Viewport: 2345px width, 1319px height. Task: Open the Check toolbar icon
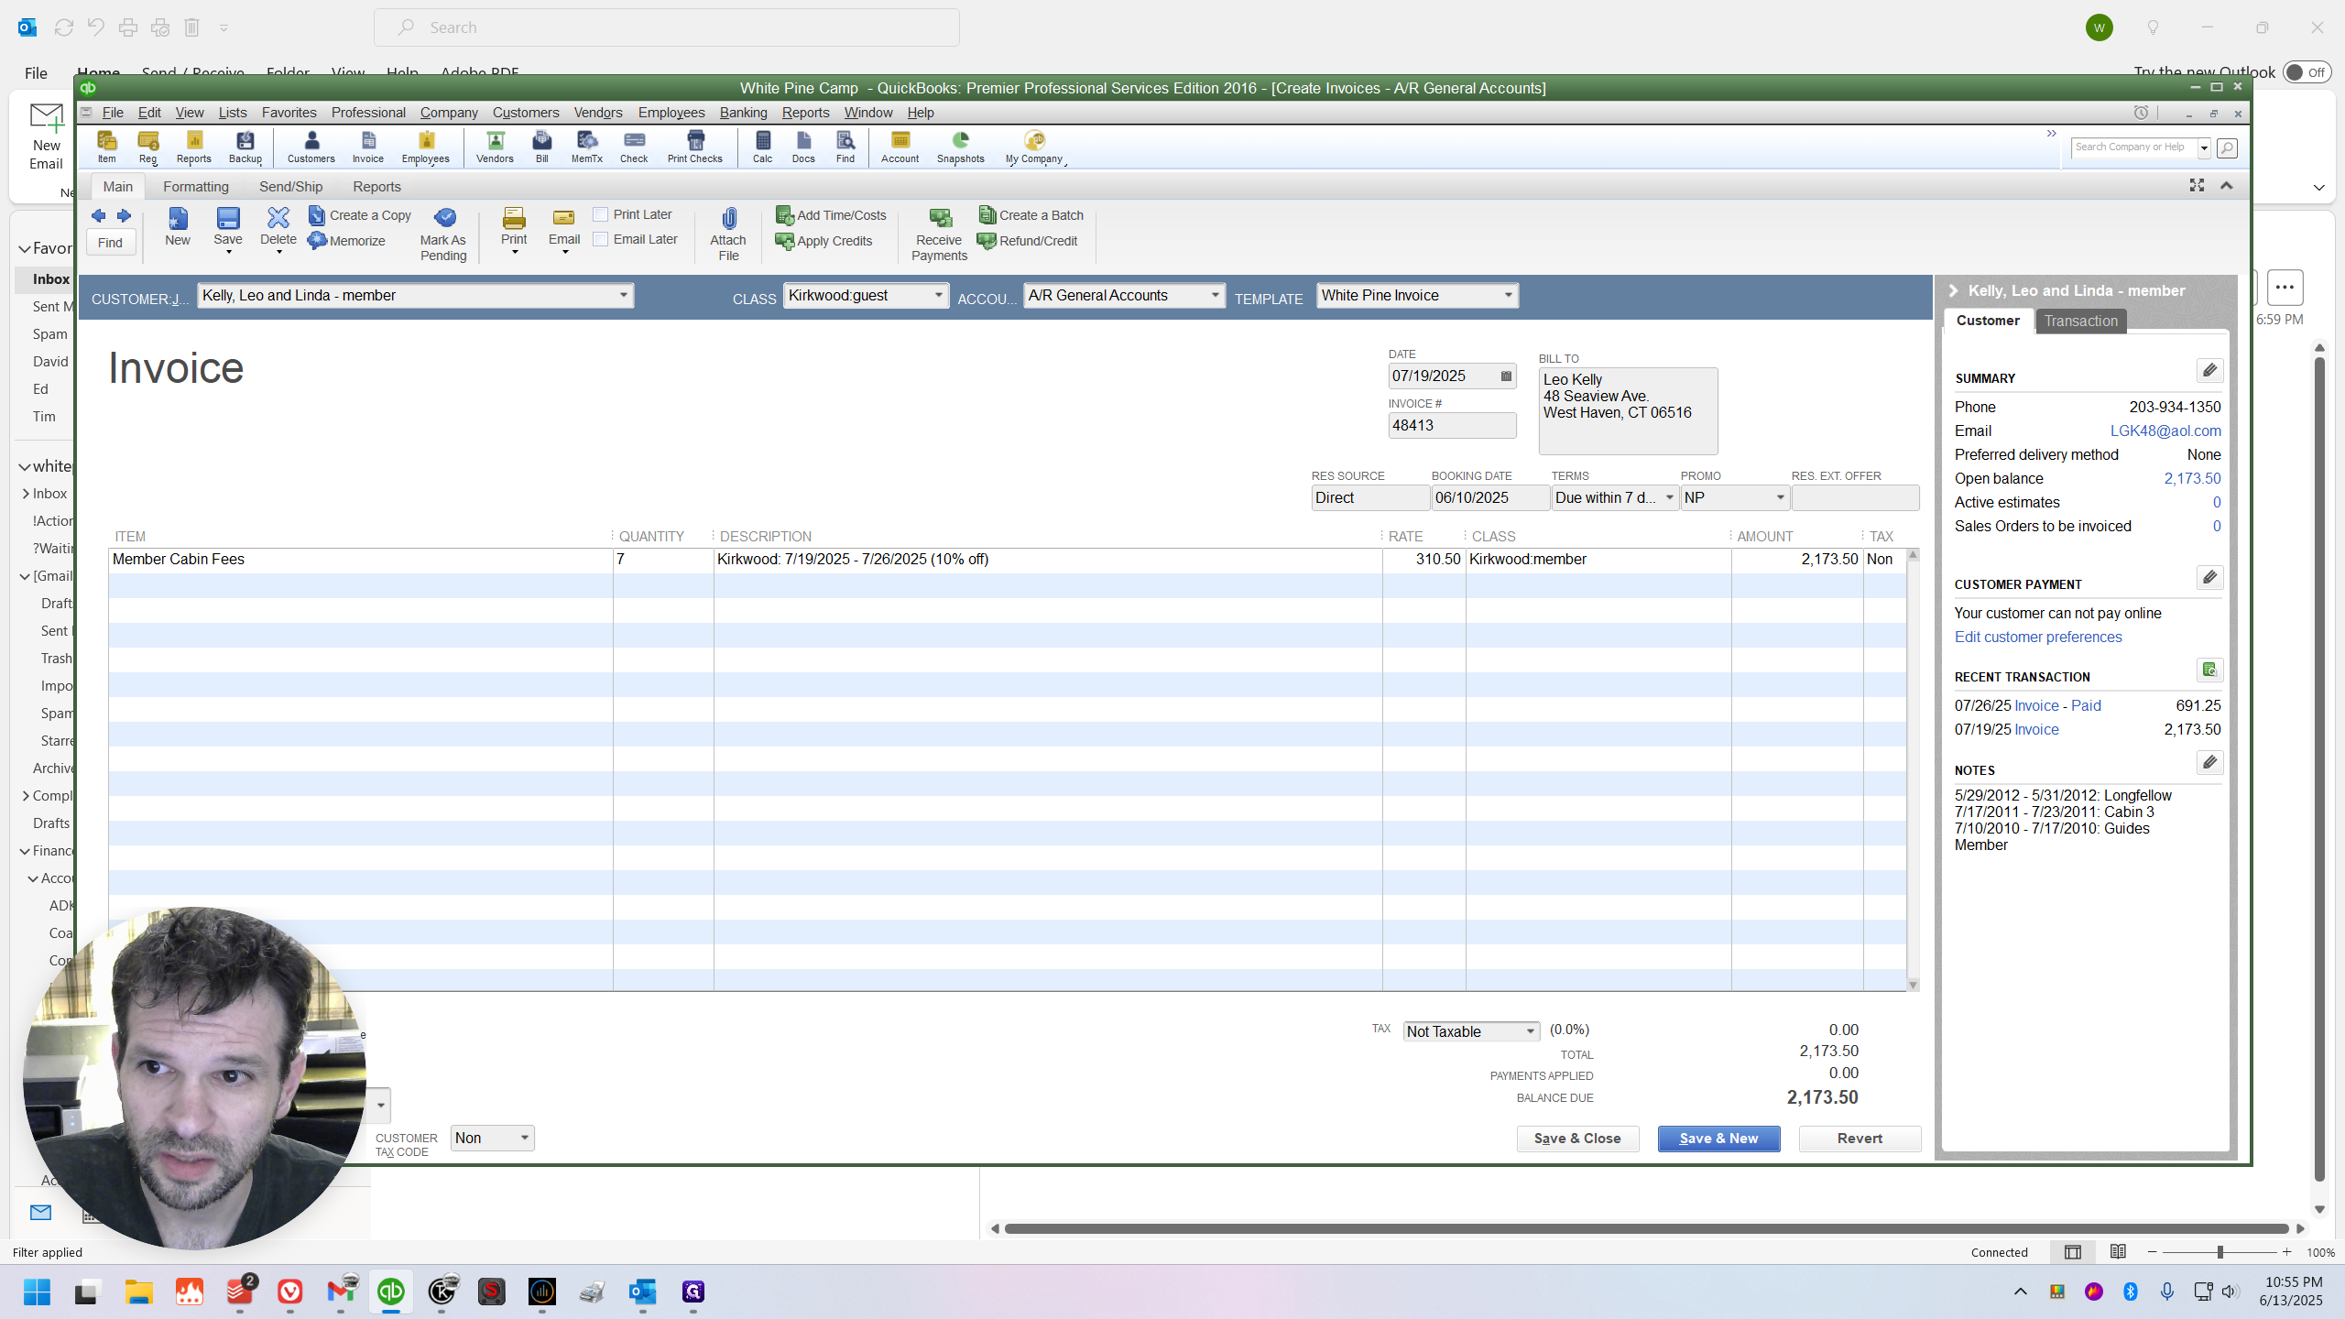pos(634,147)
